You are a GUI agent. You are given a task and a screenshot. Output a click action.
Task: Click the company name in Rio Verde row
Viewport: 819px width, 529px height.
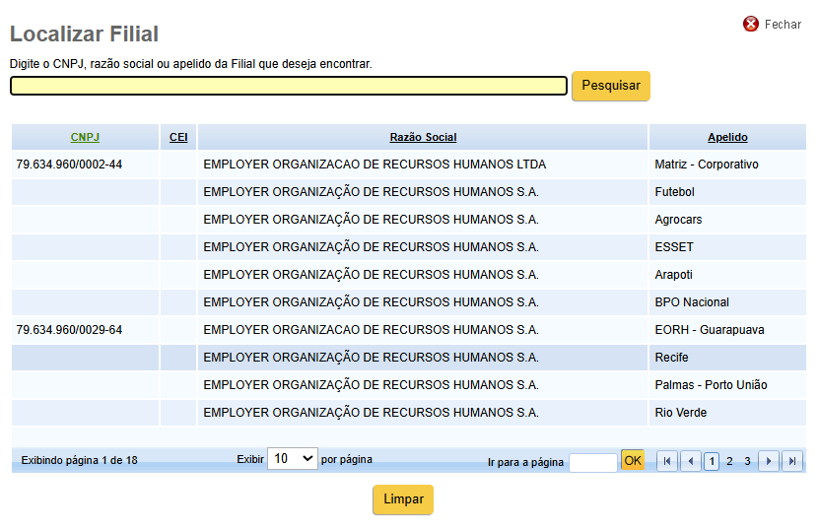click(371, 413)
